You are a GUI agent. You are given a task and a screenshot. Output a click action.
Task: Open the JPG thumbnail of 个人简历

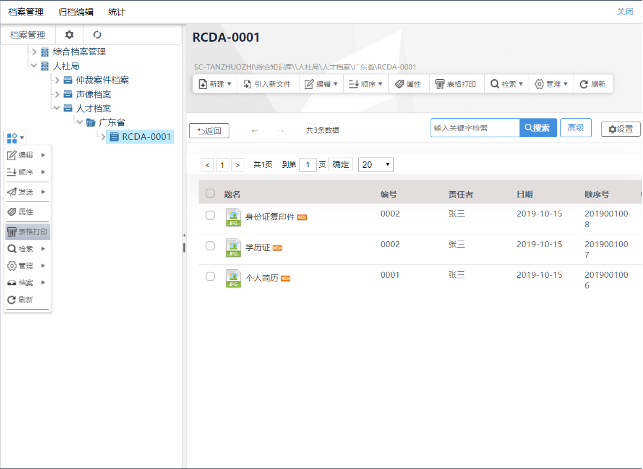[233, 278]
